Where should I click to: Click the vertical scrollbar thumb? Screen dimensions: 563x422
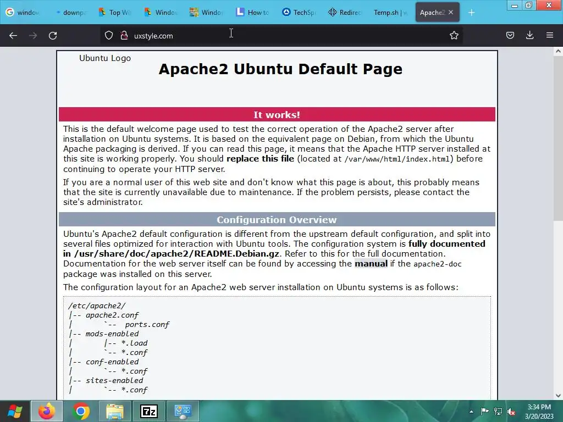[558, 138]
